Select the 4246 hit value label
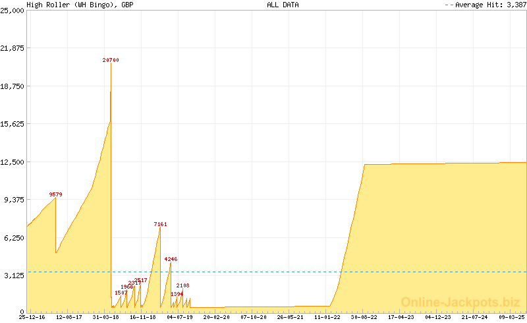This screenshot has width=527, height=323. (x=171, y=259)
